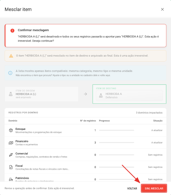Image resolution: width=171 pixels, height=195 pixels.
Task: Click the arrow between origem and destino
Action: (x=85, y=94)
